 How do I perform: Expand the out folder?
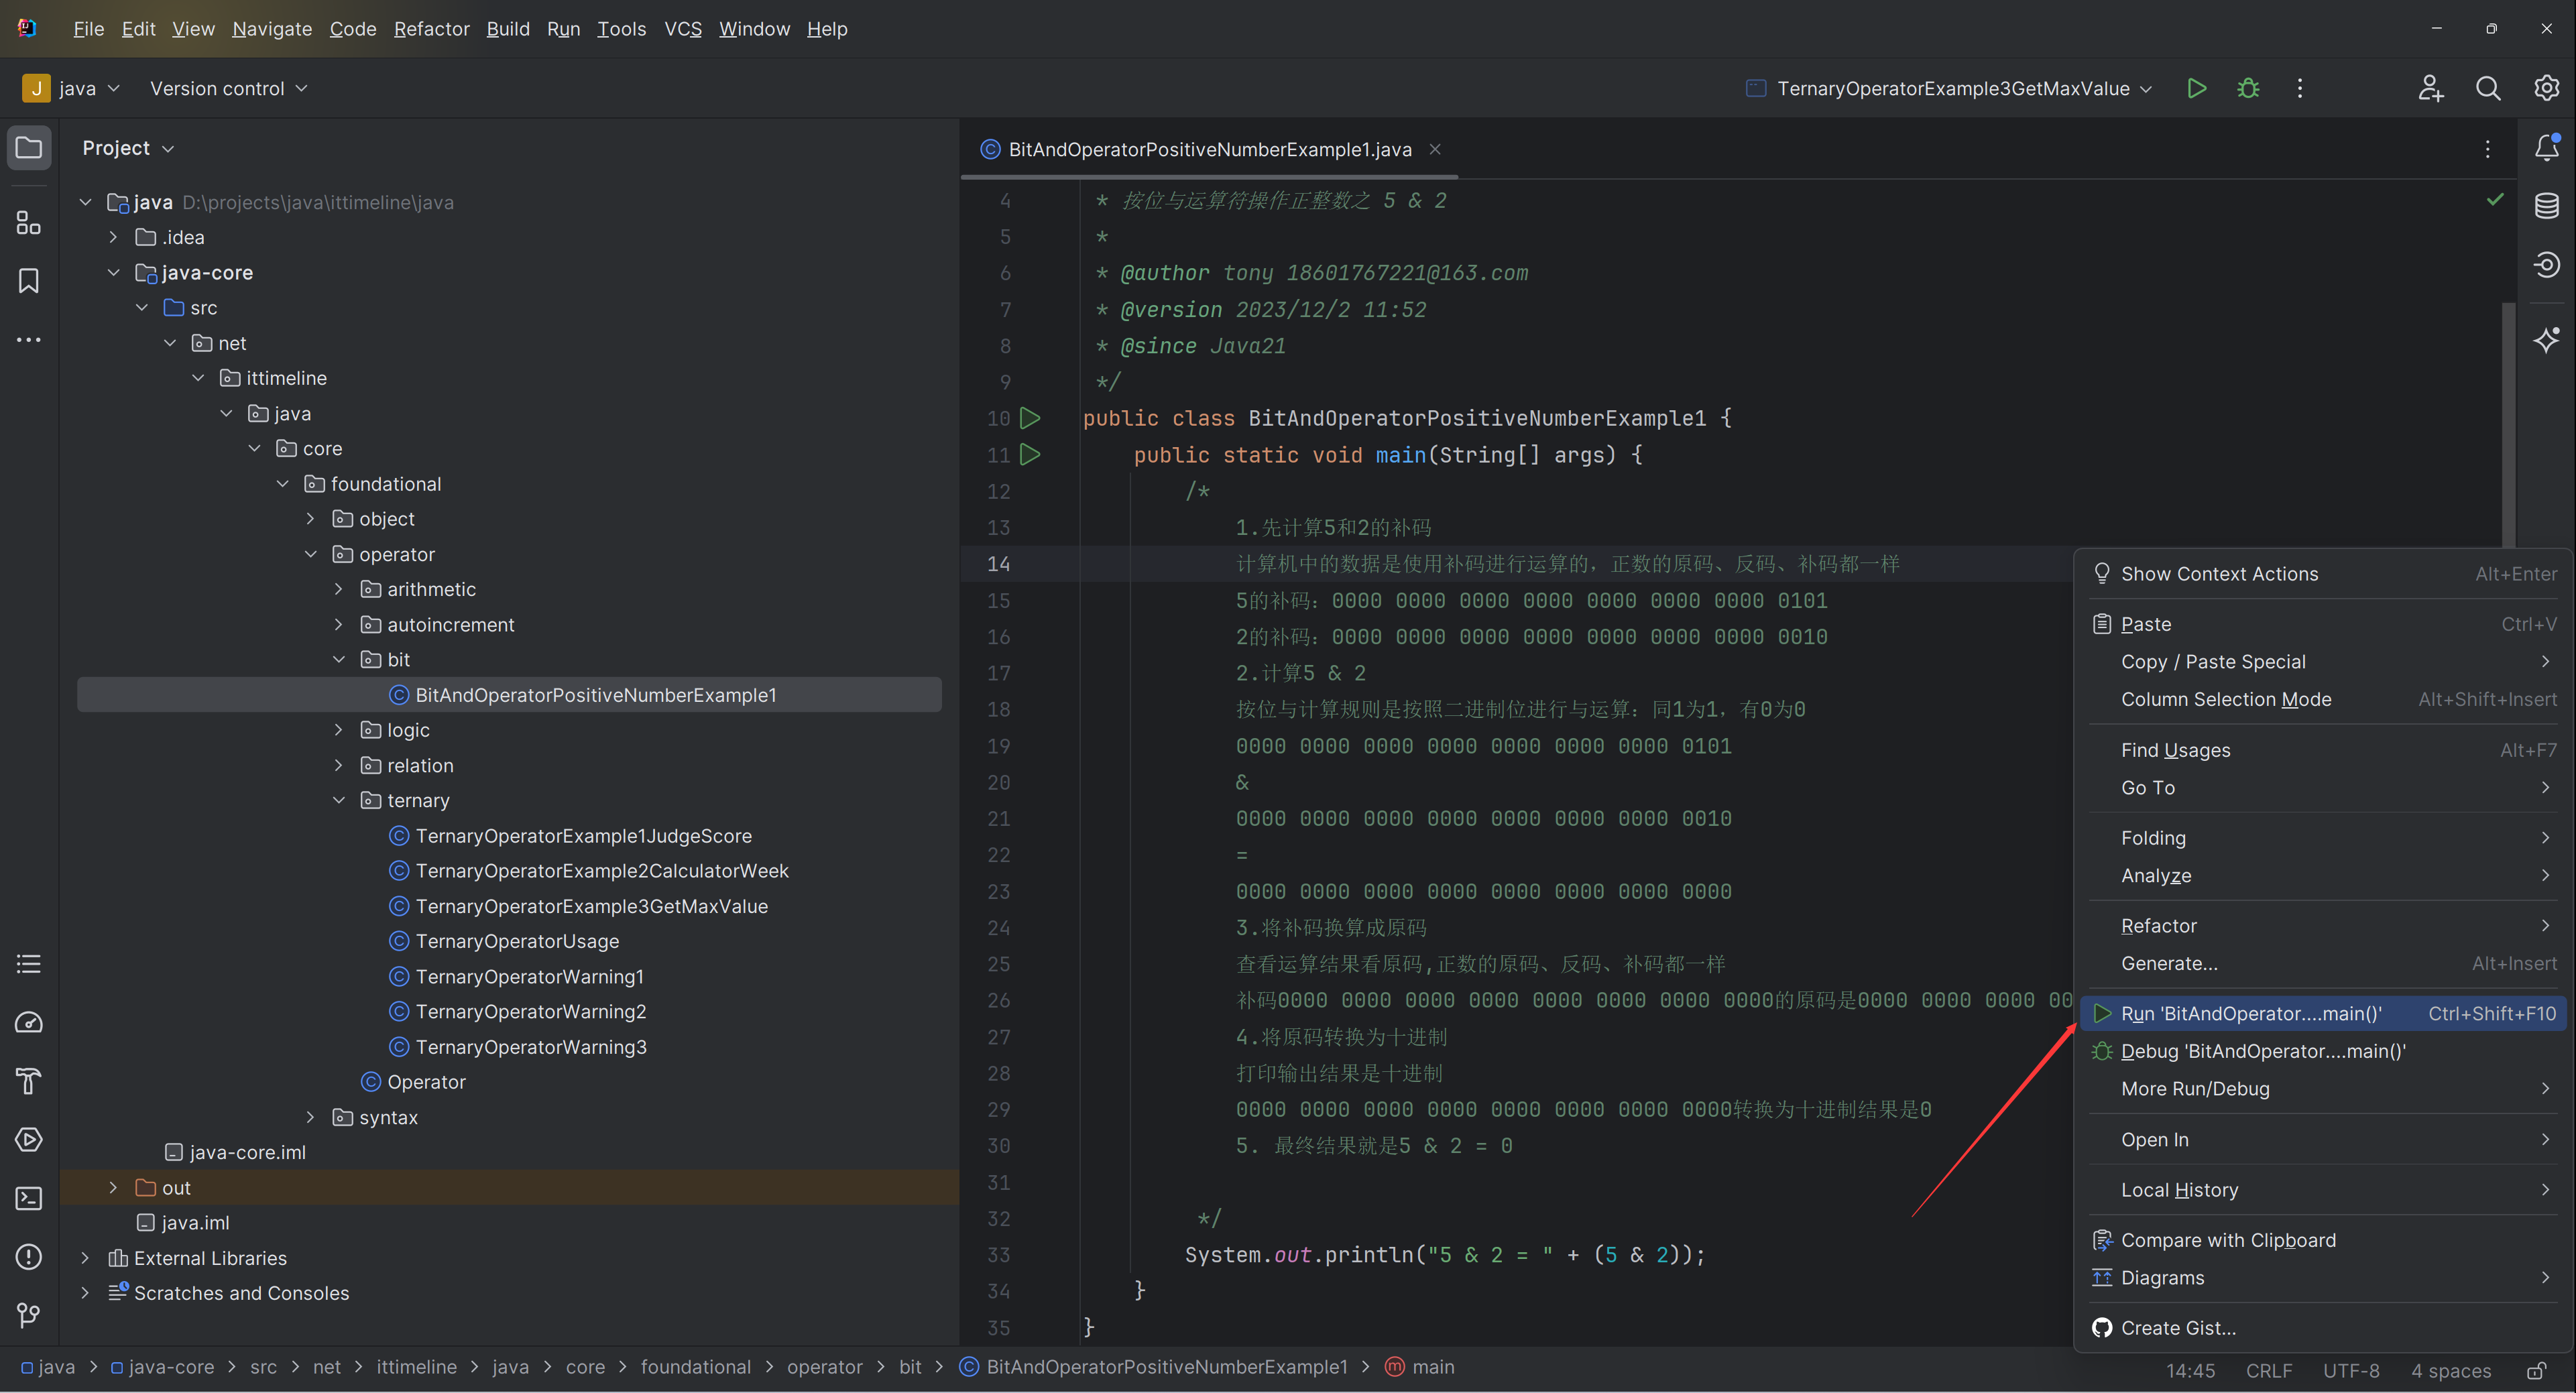pyautogui.click(x=113, y=1187)
